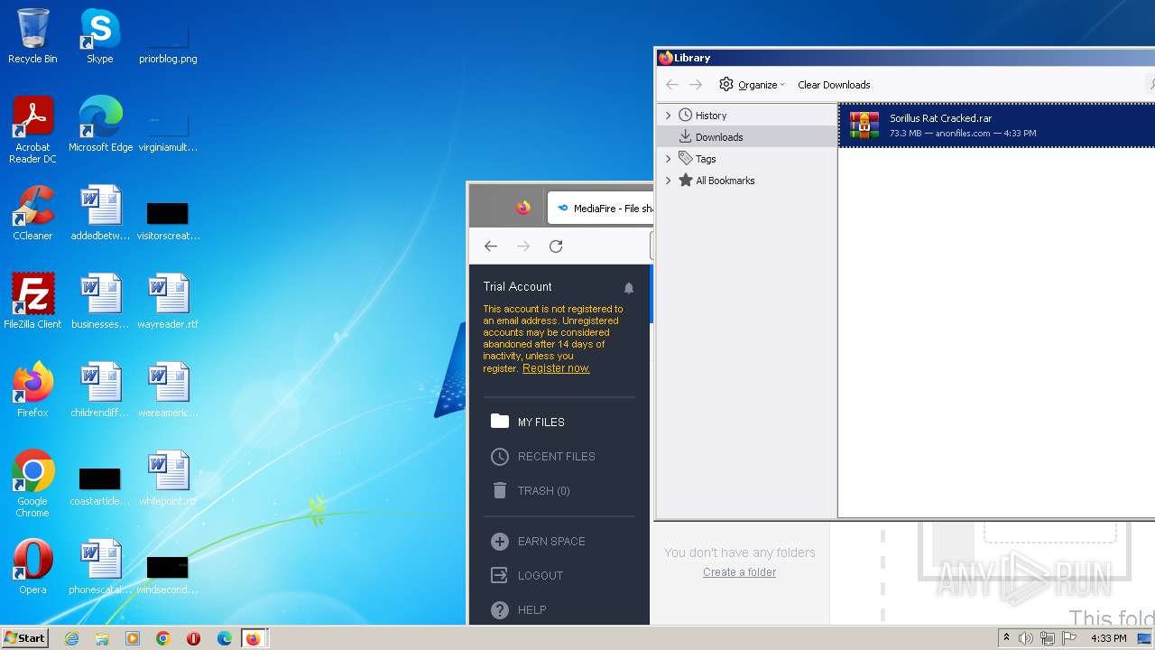Screen dimensions: 1155x650
Task: Open the Windows Start menu
Action: tap(24, 638)
